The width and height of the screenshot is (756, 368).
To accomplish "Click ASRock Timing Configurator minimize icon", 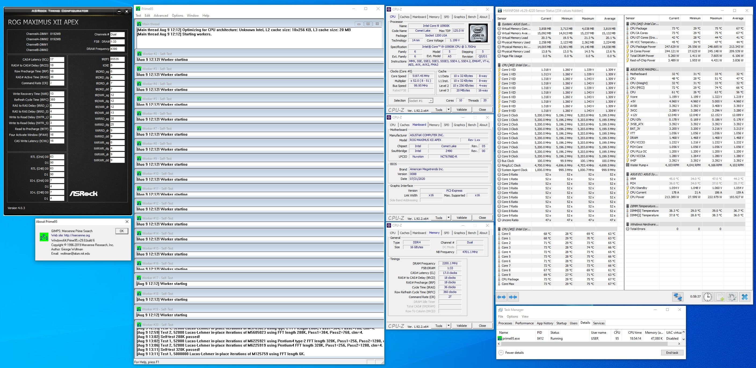I will tap(119, 12).
